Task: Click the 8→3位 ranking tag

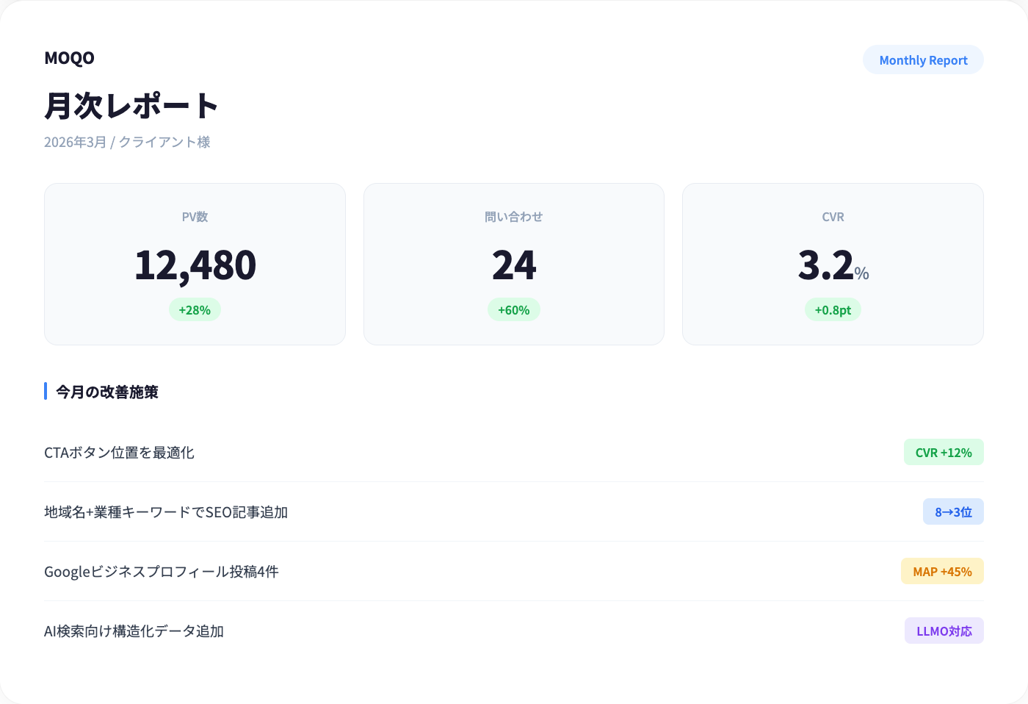Action: [x=953, y=512]
